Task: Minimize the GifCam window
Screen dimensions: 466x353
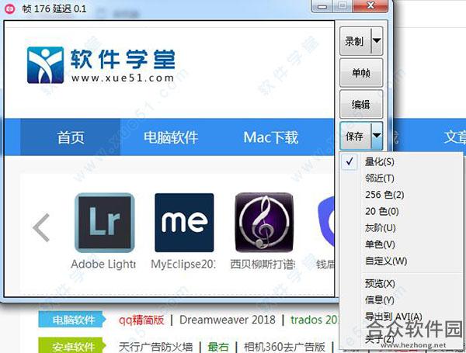Action: tap(322, 6)
